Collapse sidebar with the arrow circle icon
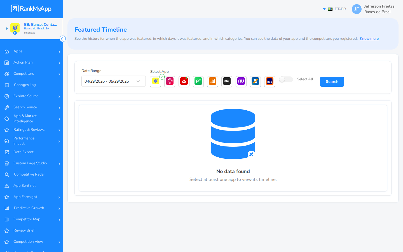 tap(63, 39)
